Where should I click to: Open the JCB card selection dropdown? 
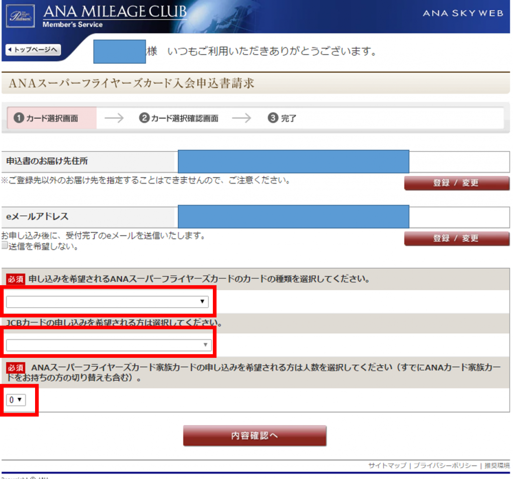109,345
